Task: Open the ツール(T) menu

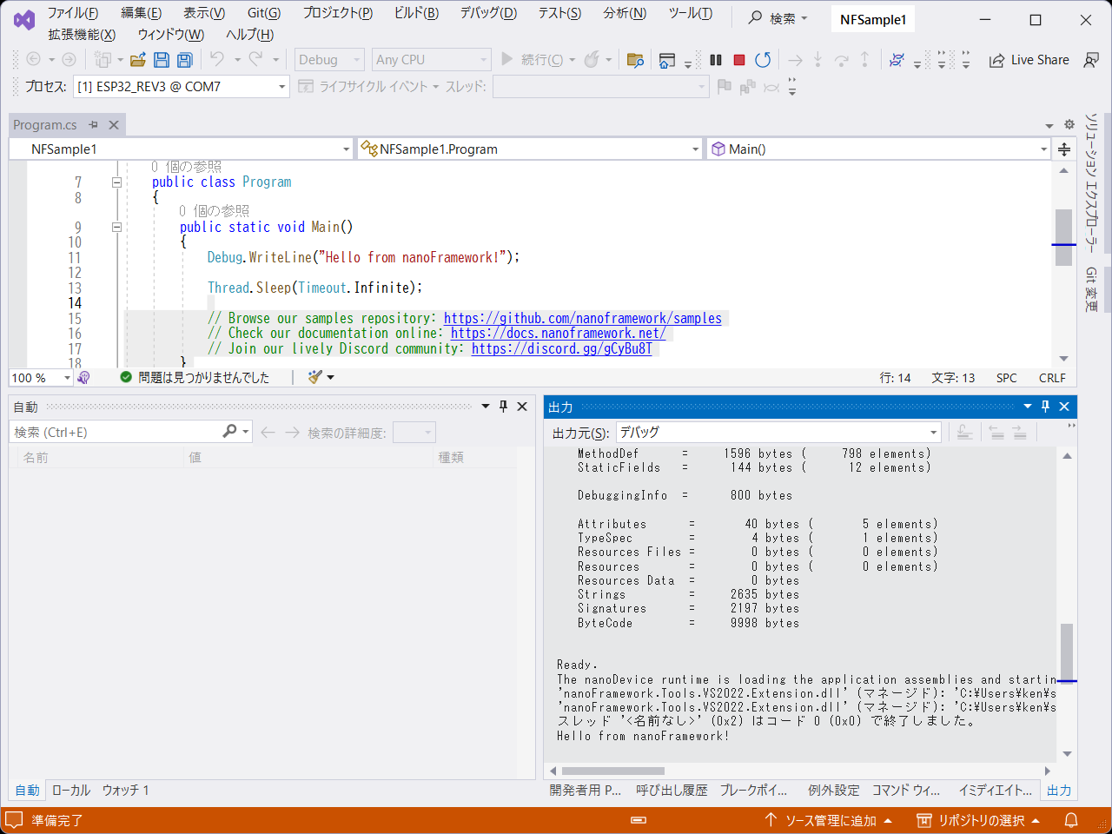Action: tap(691, 13)
